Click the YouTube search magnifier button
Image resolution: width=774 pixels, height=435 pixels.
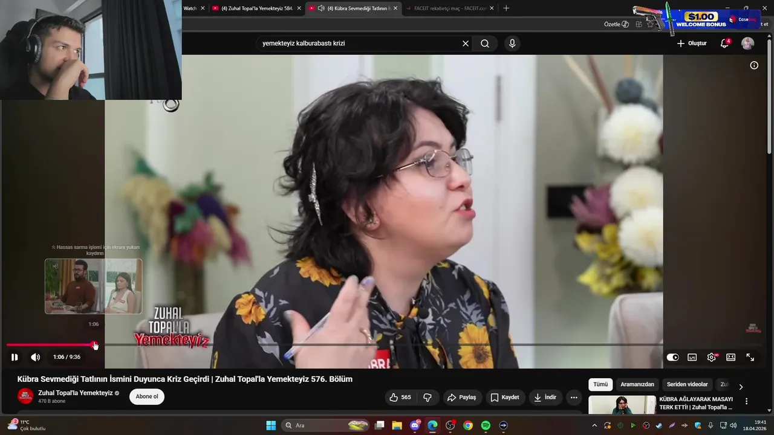click(485, 43)
